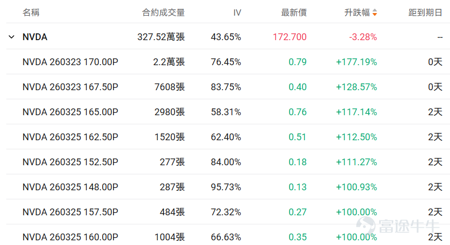
Task: Click latest price 0.35
Action: tap(297, 237)
